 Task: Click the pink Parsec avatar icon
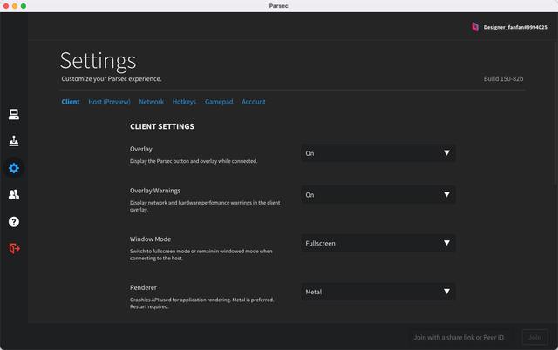tap(475, 27)
